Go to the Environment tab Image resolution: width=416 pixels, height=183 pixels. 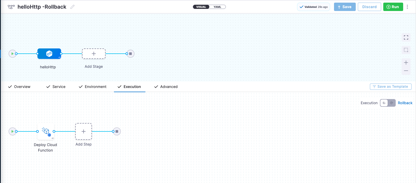point(93,87)
